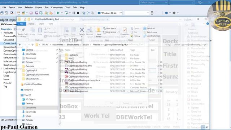Choose Paste shortcut in the Clipboard group
The width and height of the screenshot is (231, 130).
point(52,36)
